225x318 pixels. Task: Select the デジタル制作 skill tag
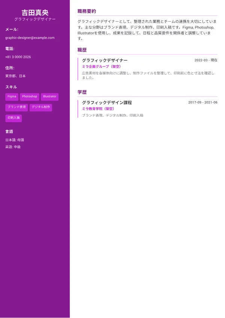click(41, 107)
